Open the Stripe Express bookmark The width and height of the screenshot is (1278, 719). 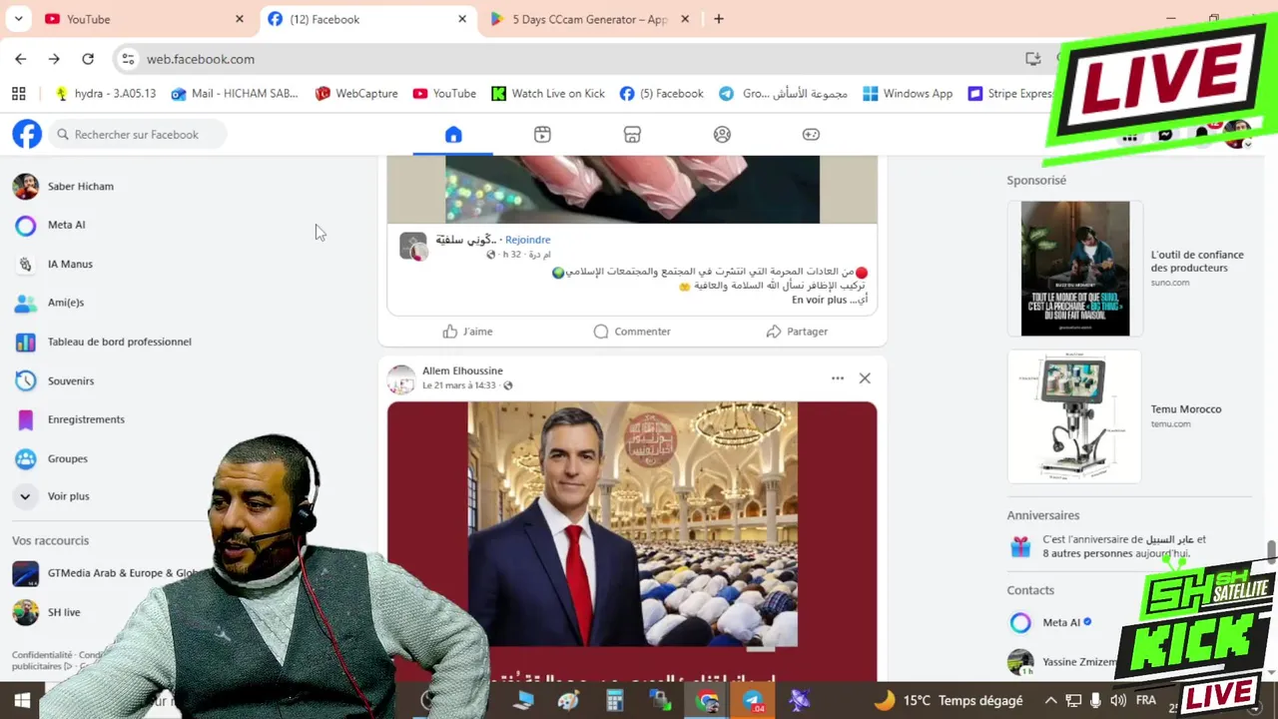tap(1011, 93)
